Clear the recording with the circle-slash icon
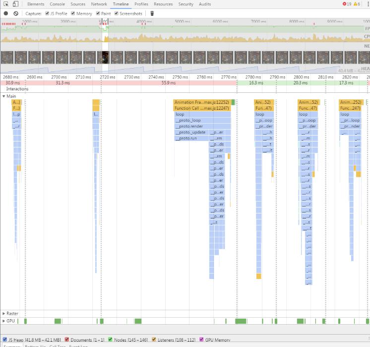370x347 pixels. 16,13
